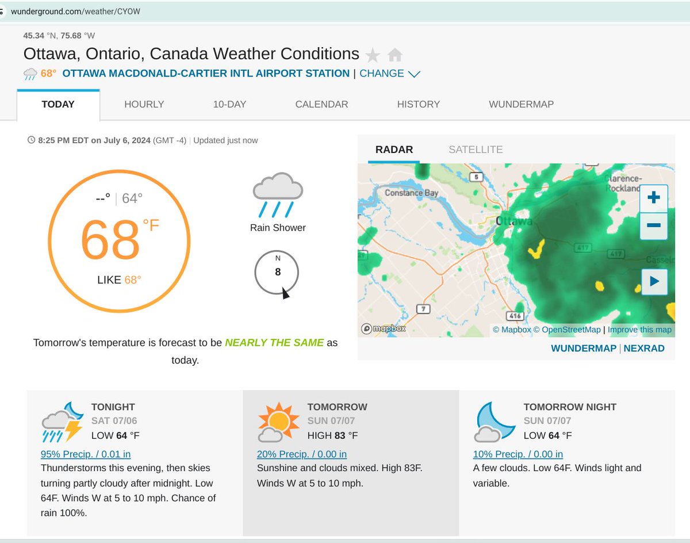Click the TOMORROW NIGHT heading

tap(570, 407)
